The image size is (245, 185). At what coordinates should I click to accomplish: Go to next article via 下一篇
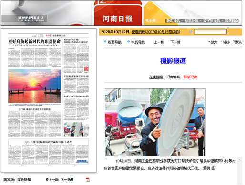175,42
